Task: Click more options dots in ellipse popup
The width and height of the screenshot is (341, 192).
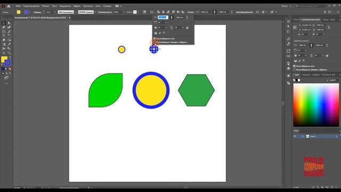Action: click(187, 18)
